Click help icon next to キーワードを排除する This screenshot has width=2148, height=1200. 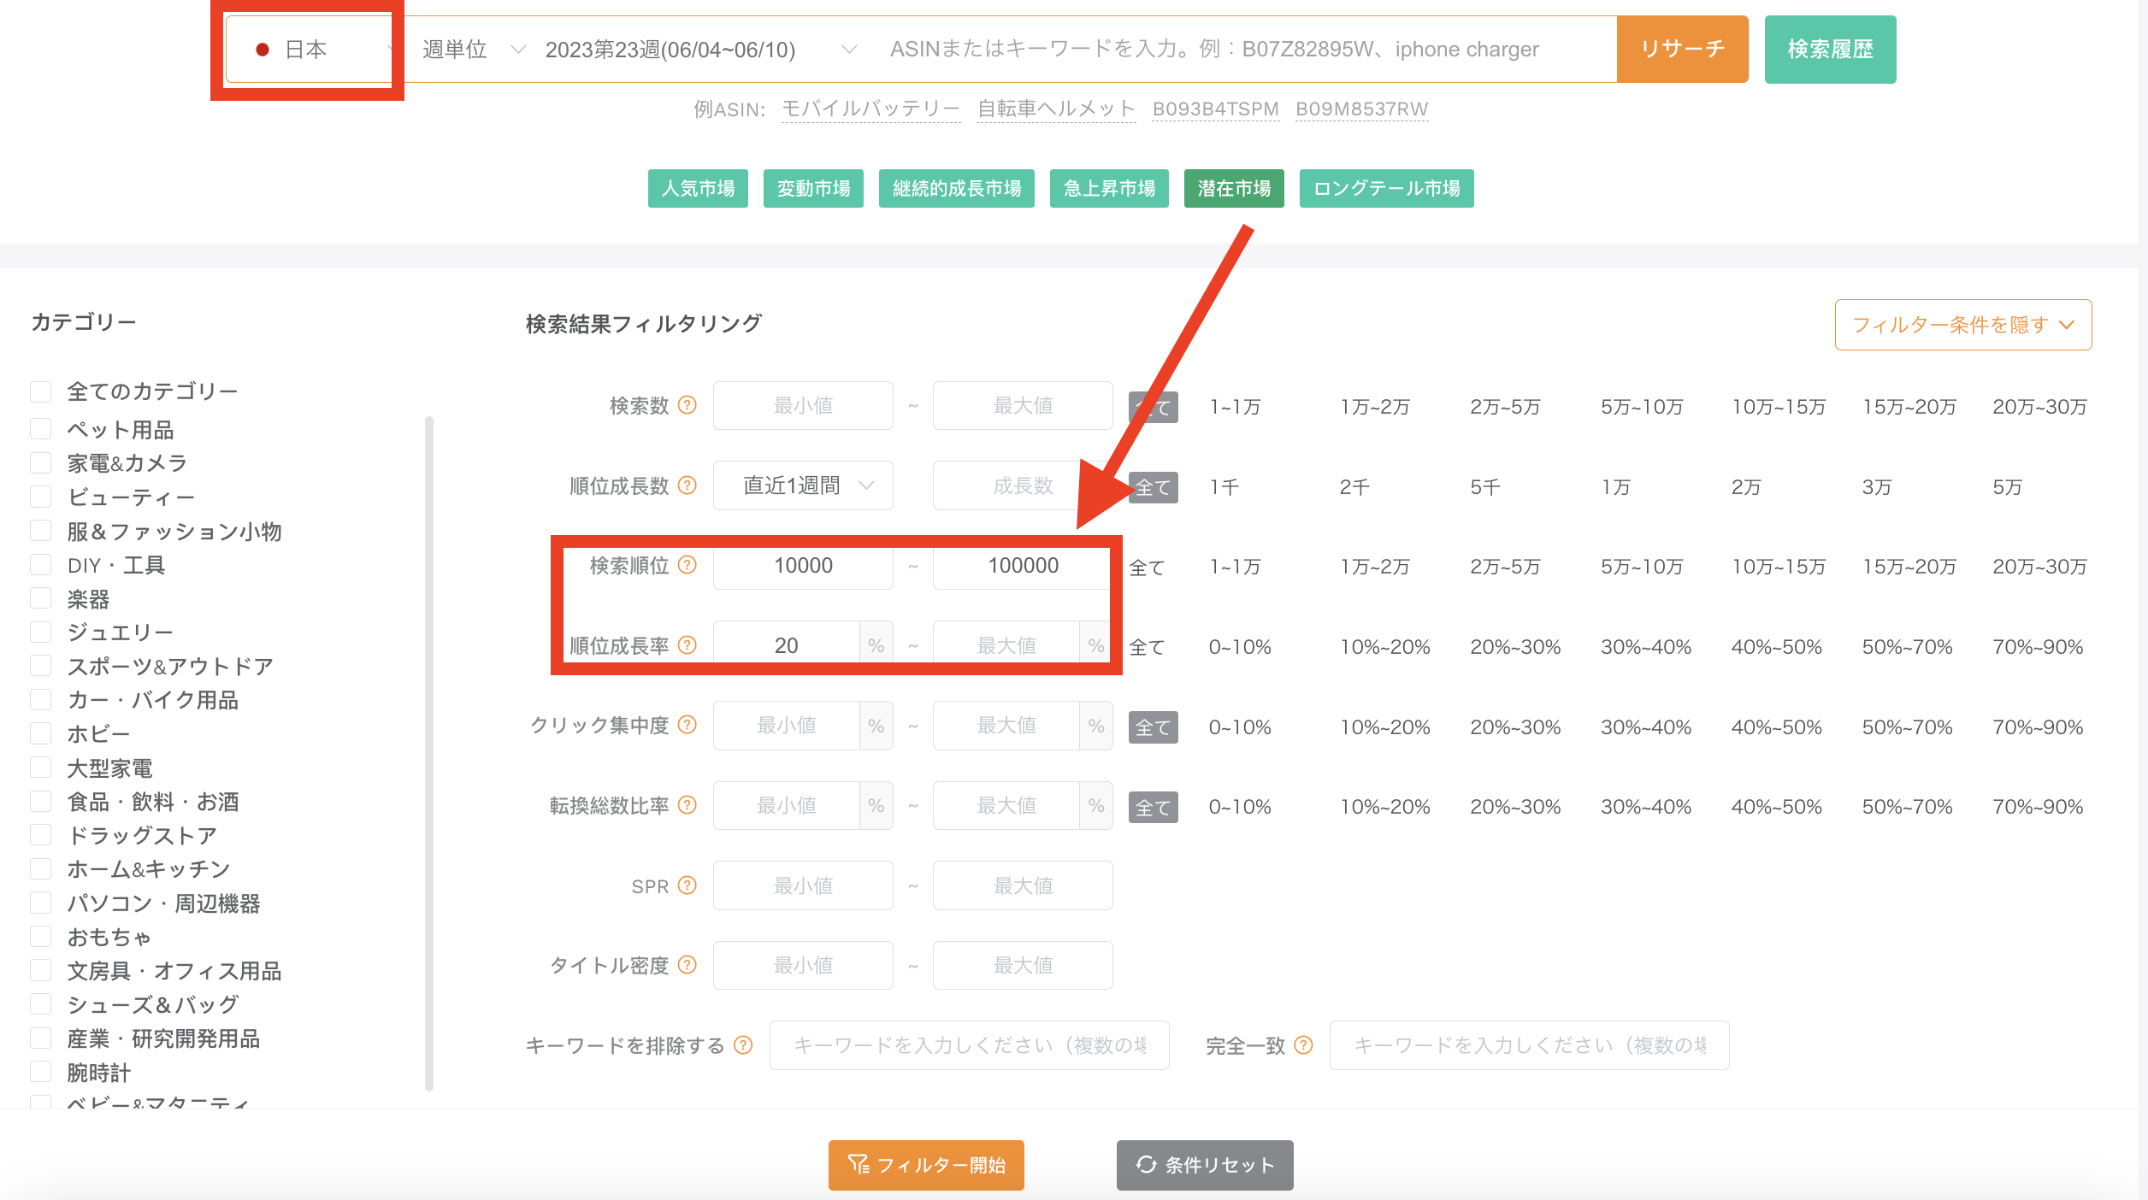coord(744,1045)
